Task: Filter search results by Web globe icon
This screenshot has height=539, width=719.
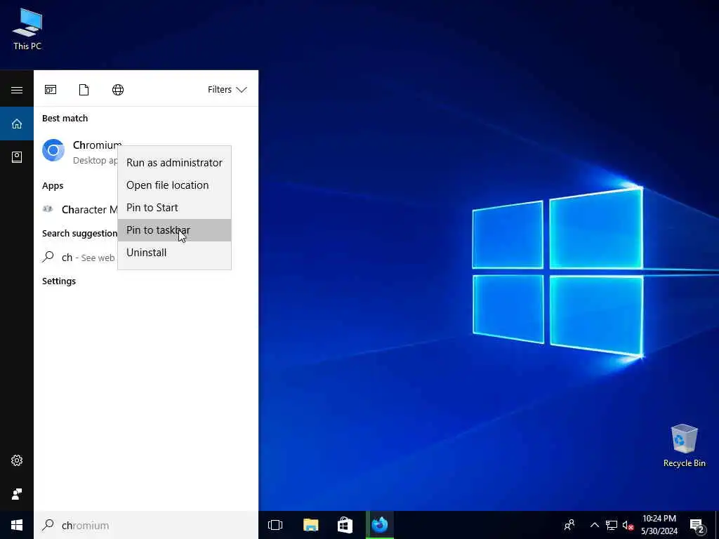Action: coord(118,89)
